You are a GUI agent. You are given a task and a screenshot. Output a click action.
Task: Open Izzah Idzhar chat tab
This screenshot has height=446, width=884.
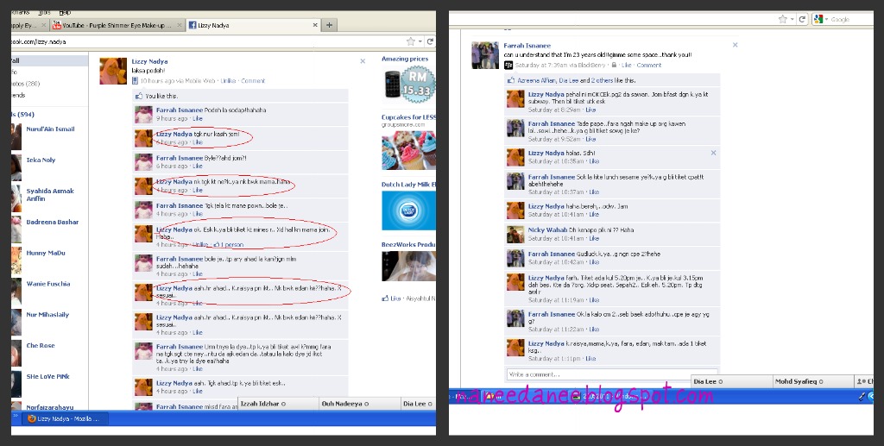[x=279, y=404]
